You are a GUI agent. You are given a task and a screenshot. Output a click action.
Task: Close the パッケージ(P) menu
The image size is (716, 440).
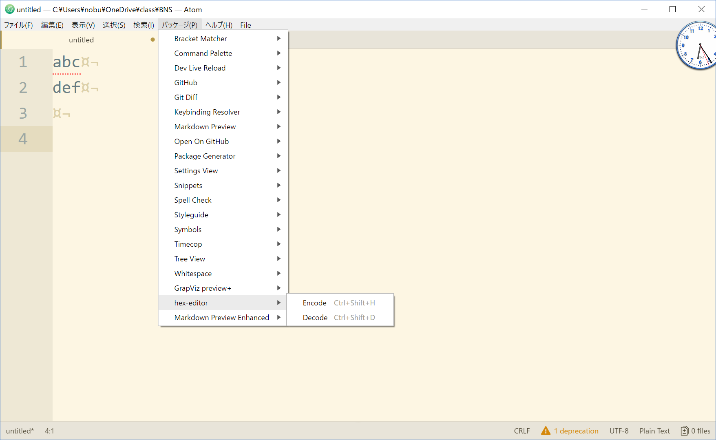[x=180, y=25]
